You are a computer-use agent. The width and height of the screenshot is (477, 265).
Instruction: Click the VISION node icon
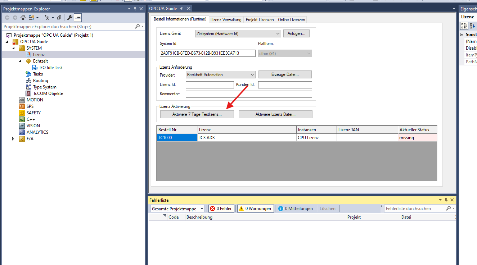pos(22,126)
